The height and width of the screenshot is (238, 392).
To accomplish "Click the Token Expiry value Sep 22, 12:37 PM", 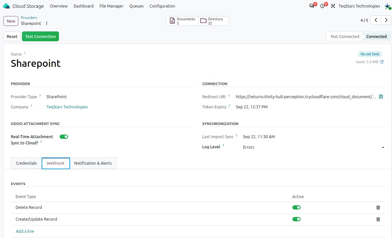I will click(x=252, y=107).
